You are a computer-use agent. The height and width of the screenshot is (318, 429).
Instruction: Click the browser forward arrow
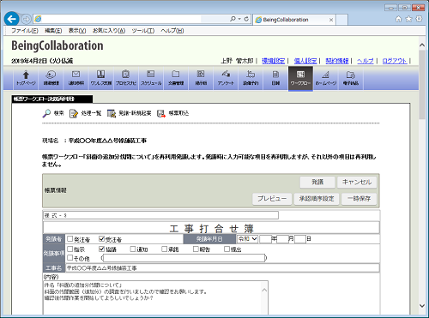(x=26, y=19)
